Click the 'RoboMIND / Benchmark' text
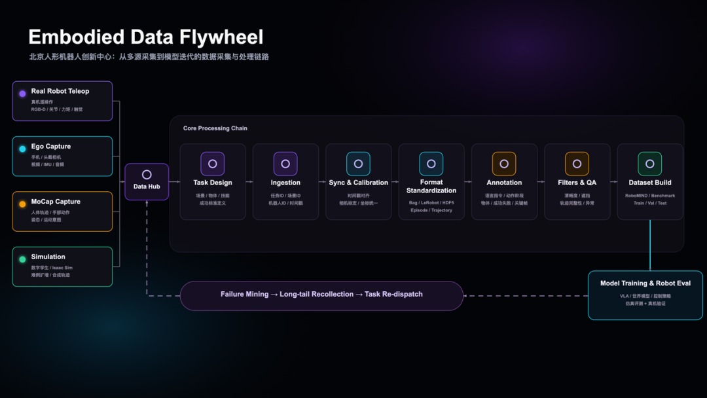The height and width of the screenshot is (398, 707). 650,196
